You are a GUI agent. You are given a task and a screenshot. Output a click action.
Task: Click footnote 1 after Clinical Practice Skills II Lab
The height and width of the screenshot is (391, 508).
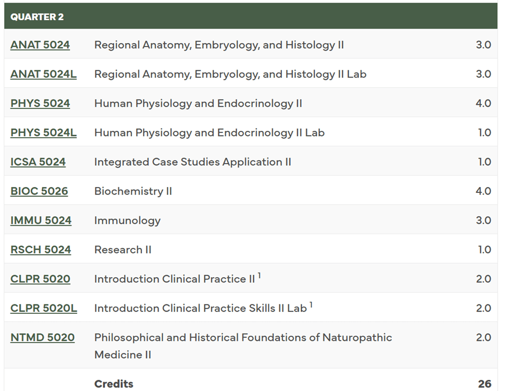click(x=311, y=305)
